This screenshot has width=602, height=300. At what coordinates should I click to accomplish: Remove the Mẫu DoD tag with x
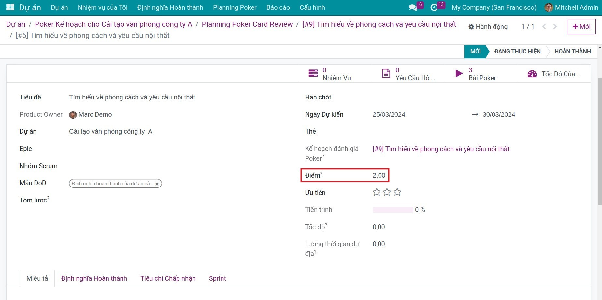[x=157, y=184]
